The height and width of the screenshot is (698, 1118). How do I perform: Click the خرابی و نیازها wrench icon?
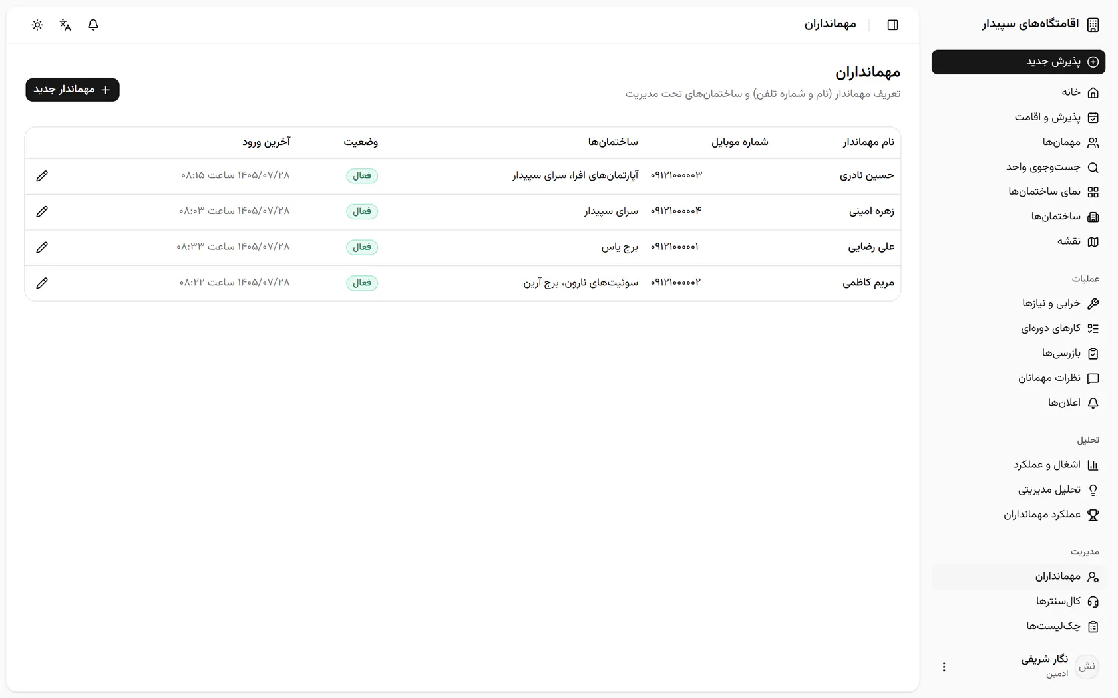(x=1093, y=304)
